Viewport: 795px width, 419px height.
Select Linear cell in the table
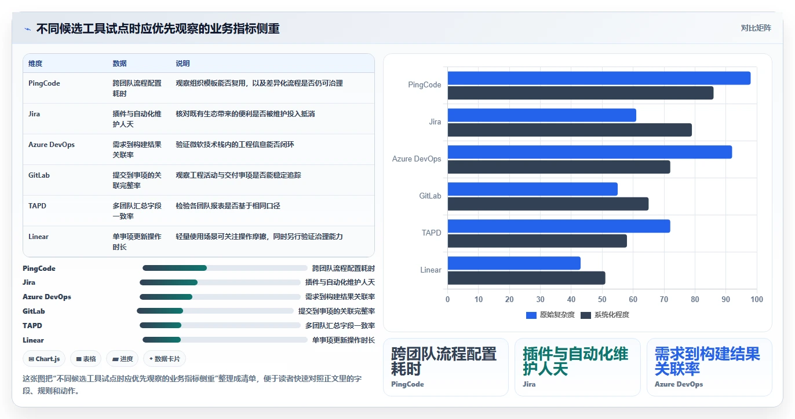38,237
